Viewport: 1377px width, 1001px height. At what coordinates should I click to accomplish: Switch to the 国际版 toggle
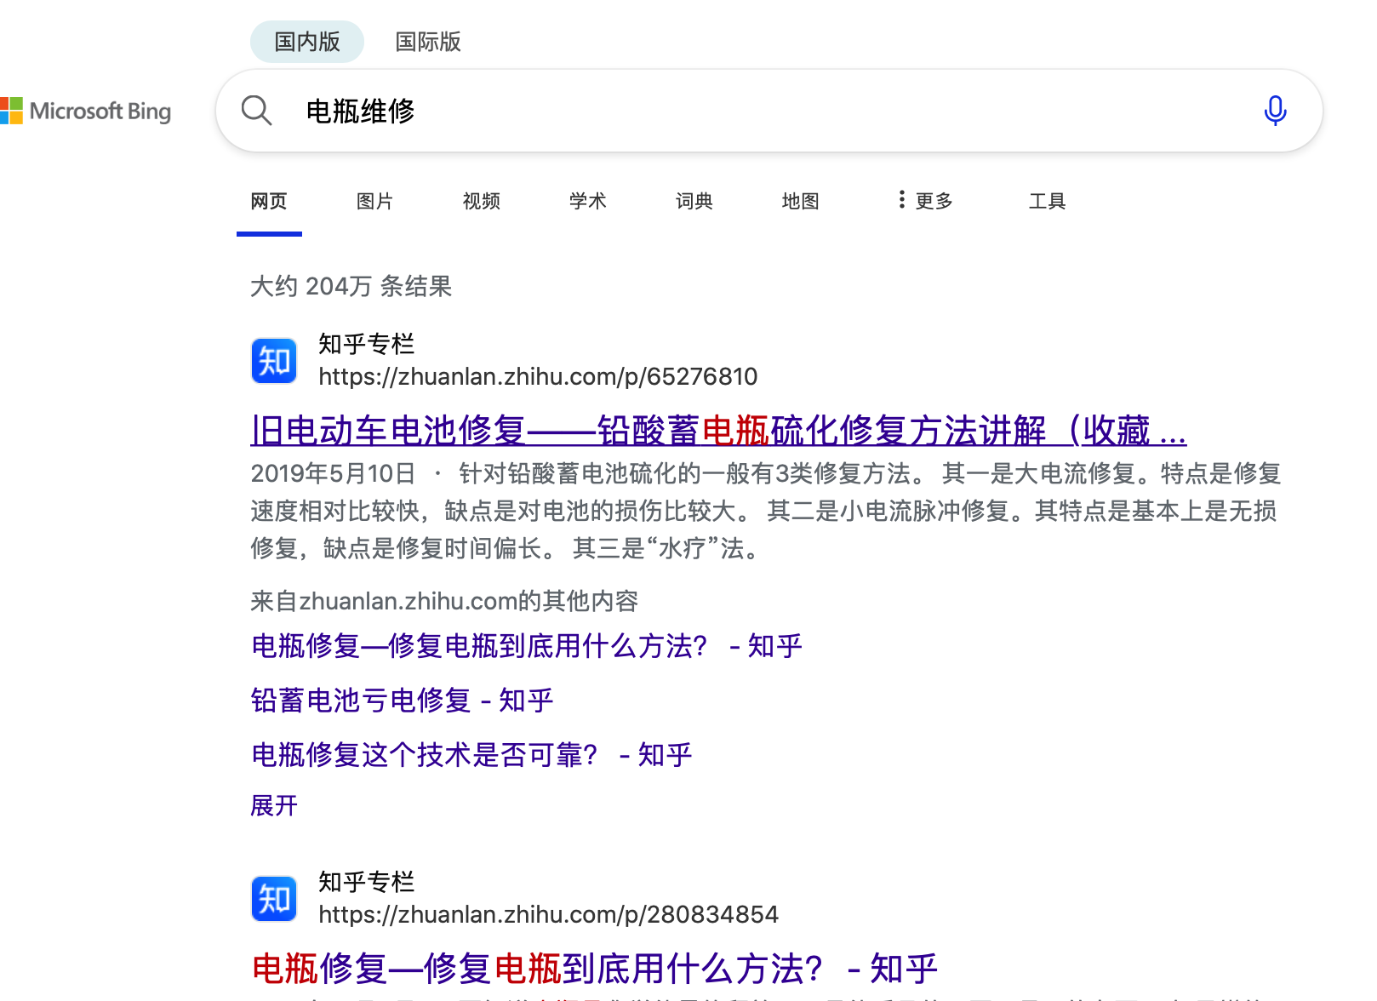428,42
